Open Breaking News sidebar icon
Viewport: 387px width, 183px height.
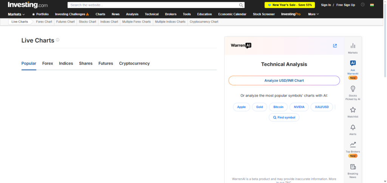(x=353, y=167)
